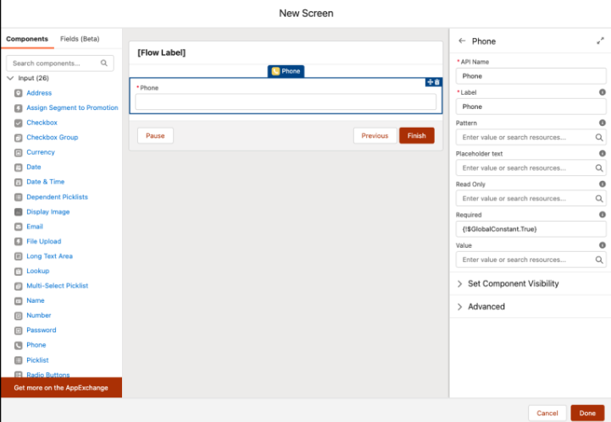Image resolution: width=611 pixels, height=422 pixels.
Task: Click the Checkbox component icon
Action: click(x=19, y=123)
